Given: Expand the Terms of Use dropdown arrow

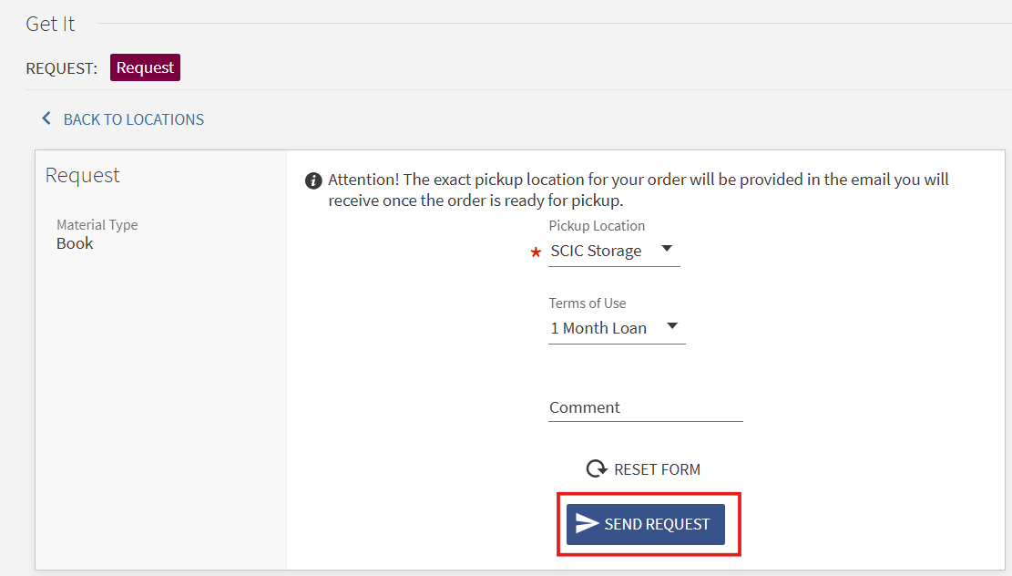Looking at the screenshot, I should (x=672, y=326).
